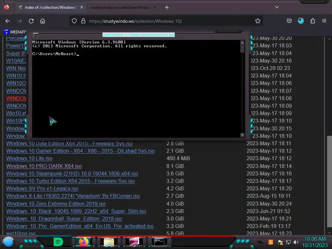Open the Firefox home page
332x249 pixels.
point(42,21)
